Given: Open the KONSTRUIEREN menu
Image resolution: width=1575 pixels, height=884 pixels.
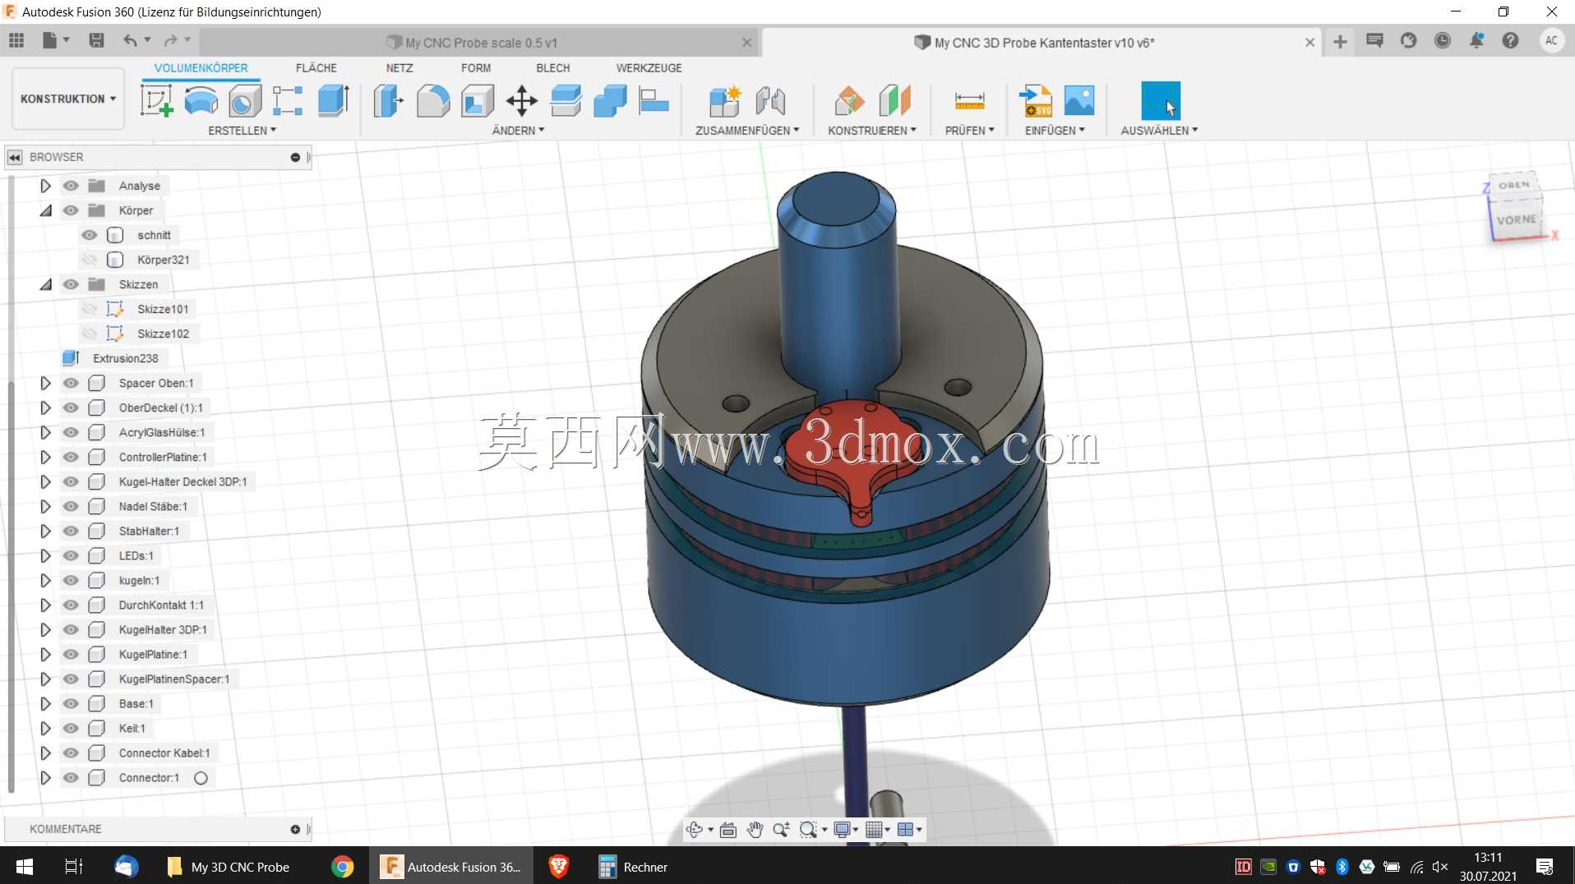Looking at the screenshot, I should [x=871, y=131].
